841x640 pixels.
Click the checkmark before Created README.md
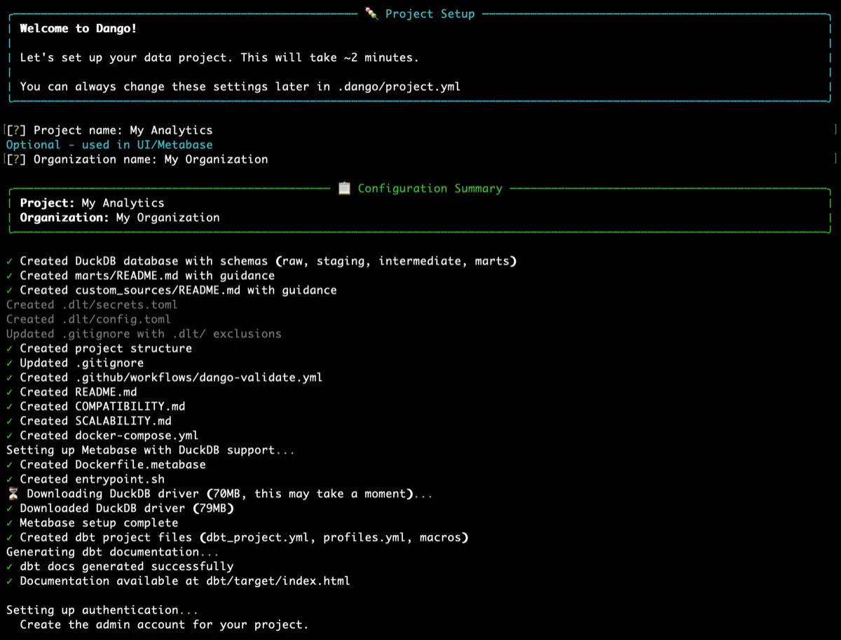click(x=9, y=392)
